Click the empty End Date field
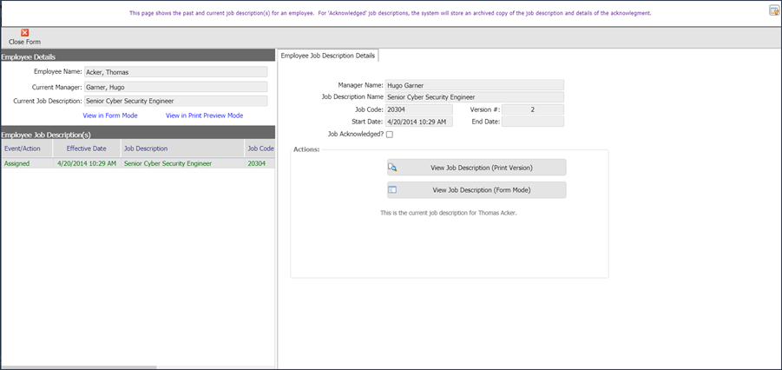This screenshot has width=782, height=370. tap(532, 122)
